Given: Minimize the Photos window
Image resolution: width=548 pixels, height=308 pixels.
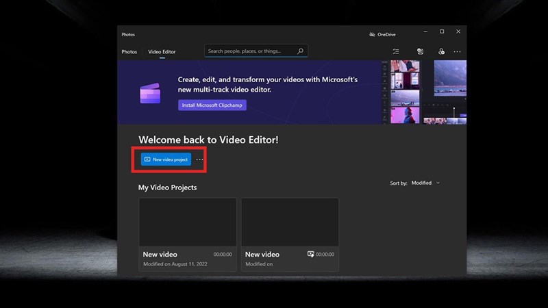Looking at the screenshot, I should click(425, 31).
